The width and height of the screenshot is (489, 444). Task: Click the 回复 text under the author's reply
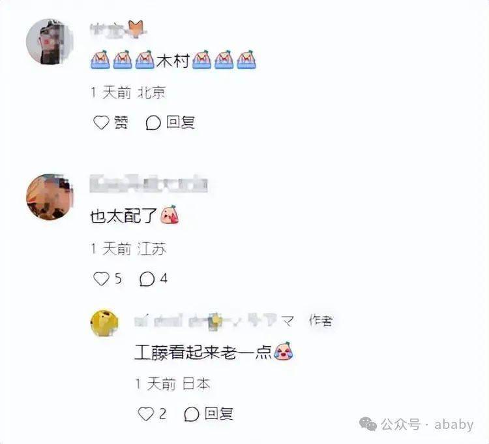219,414
